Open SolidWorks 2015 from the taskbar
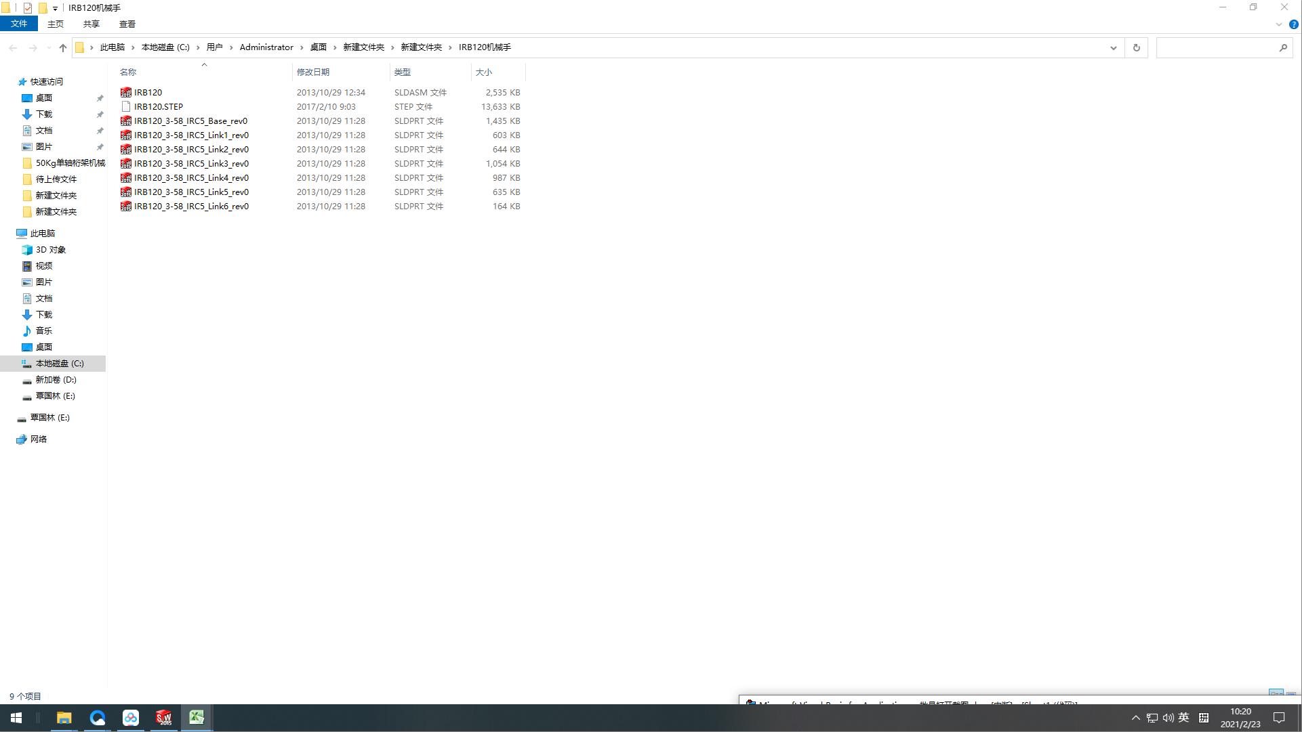 point(163,718)
